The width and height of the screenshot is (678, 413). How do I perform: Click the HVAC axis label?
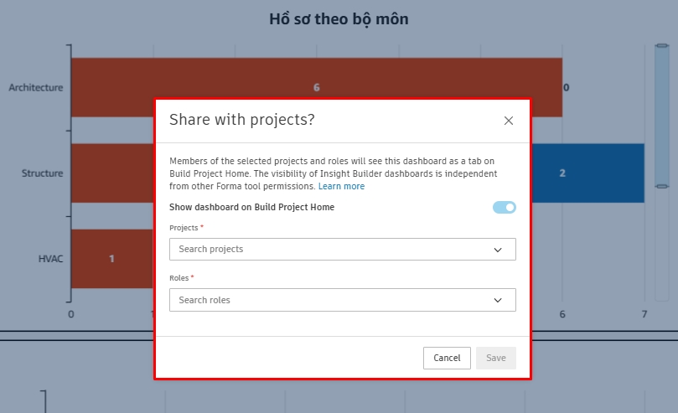(x=50, y=259)
